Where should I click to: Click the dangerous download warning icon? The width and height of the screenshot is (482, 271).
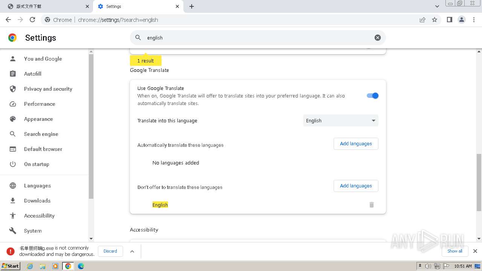tap(11, 251)
